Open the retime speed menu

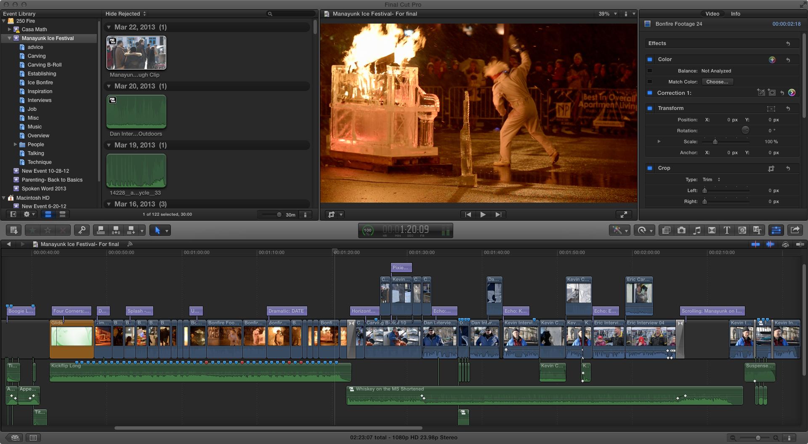click(645, 230)
